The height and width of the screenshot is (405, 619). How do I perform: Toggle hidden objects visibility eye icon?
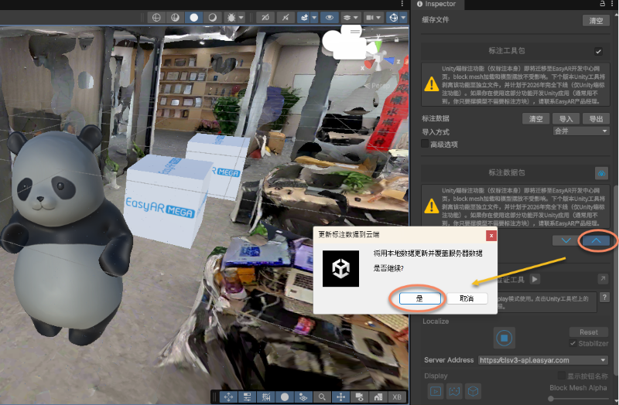tap(330, 17)
